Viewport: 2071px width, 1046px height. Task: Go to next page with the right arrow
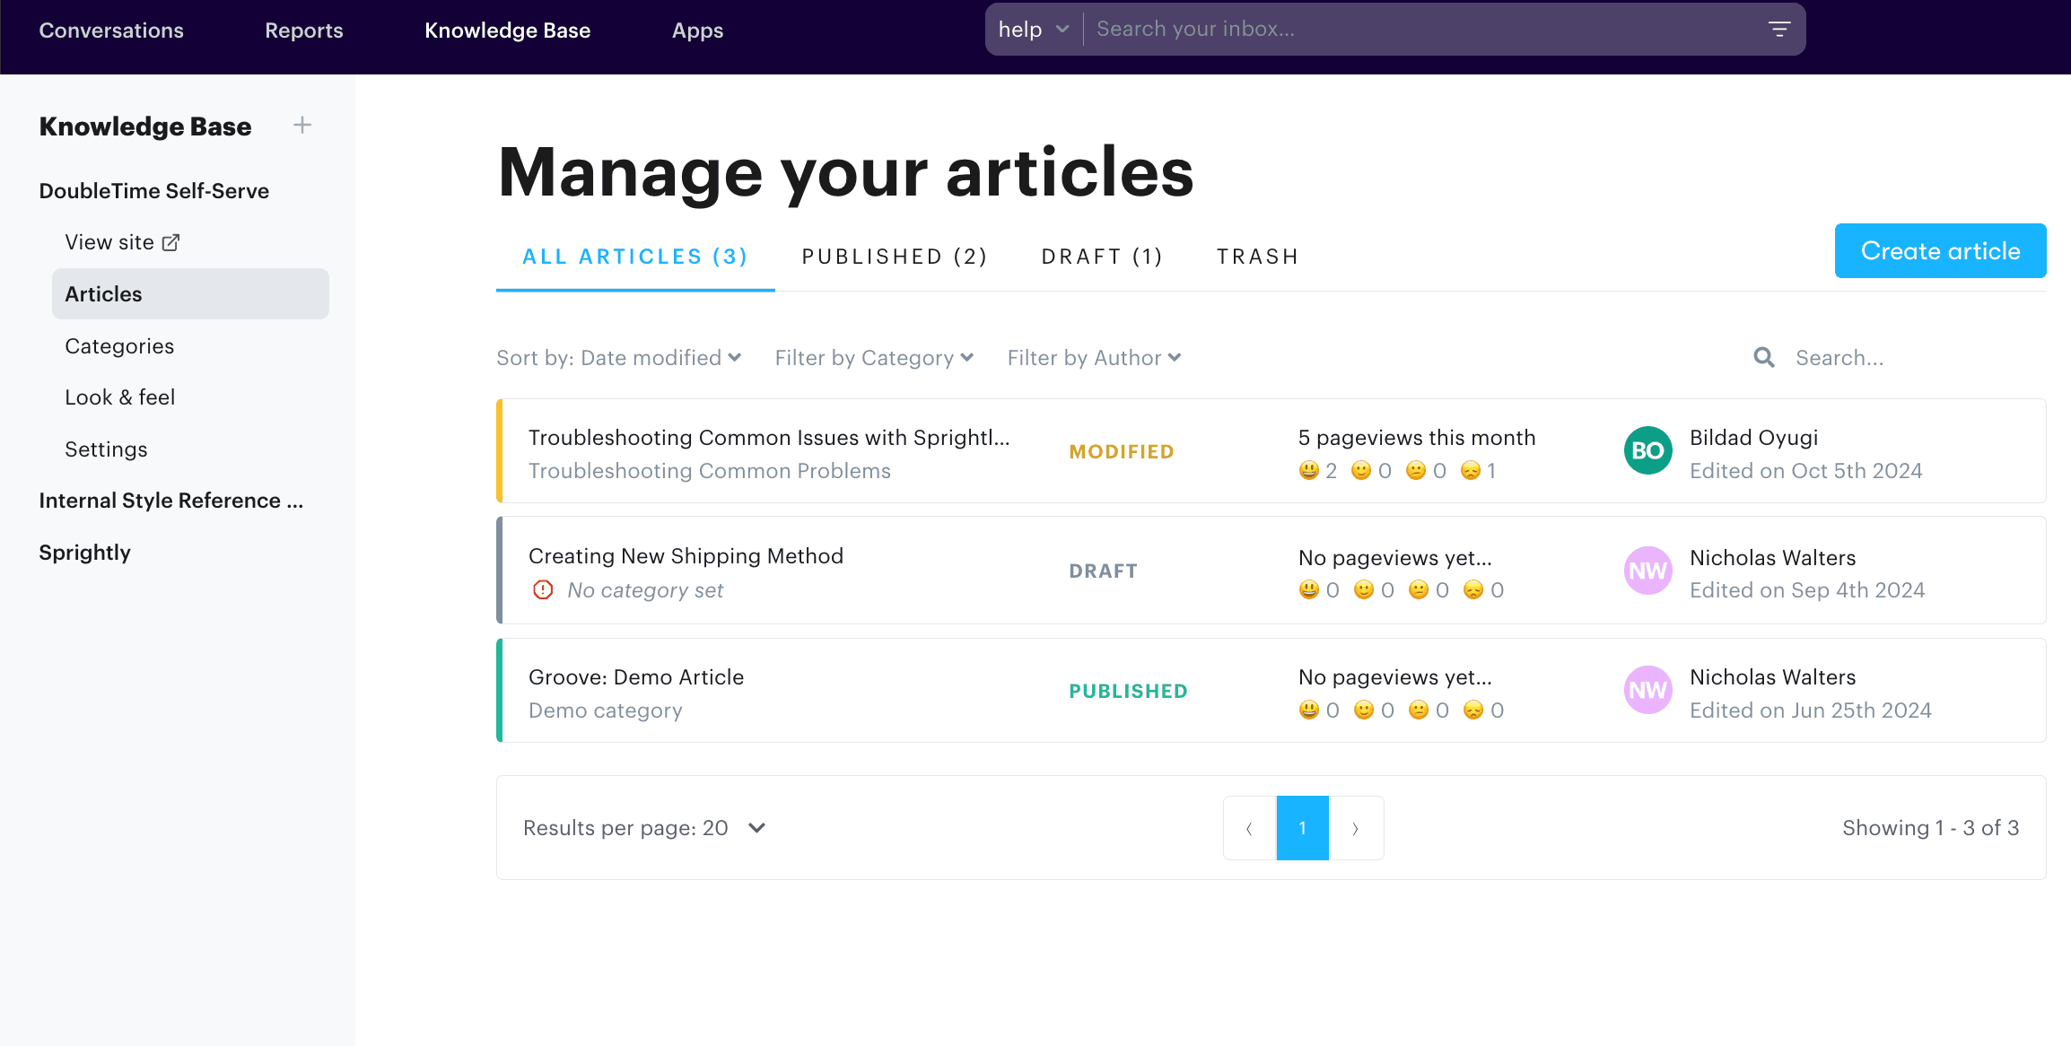point(1356,828)
